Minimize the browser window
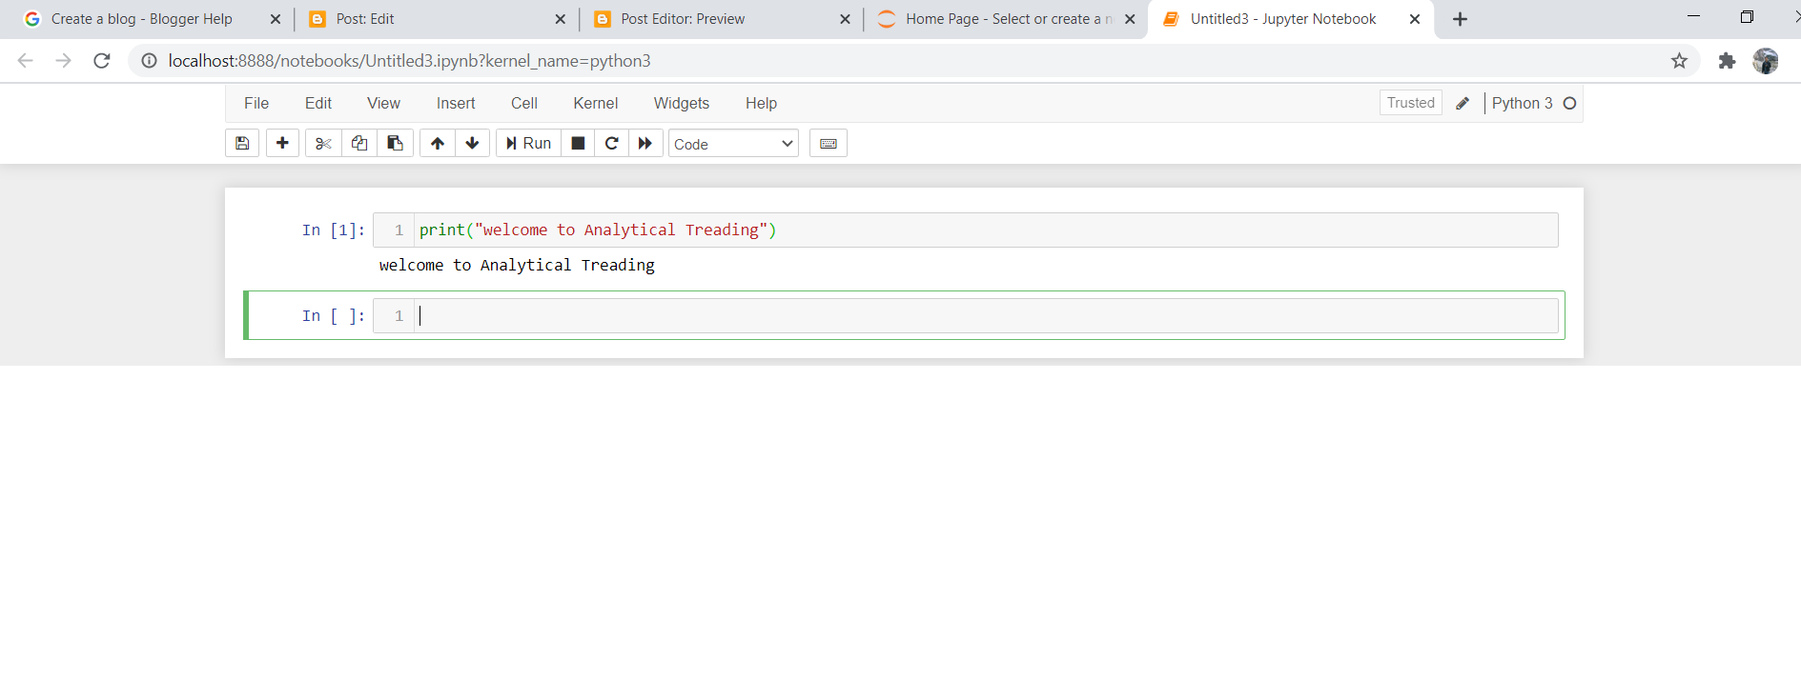Screen dimensions: 1801x700 click(x=1693, y=16)
